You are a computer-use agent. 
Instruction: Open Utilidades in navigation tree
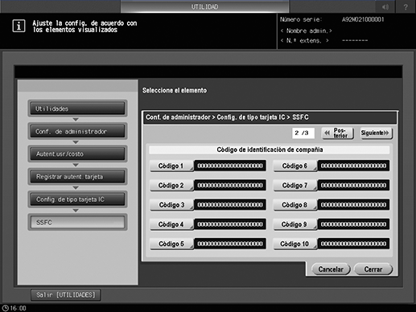[77, 109]
